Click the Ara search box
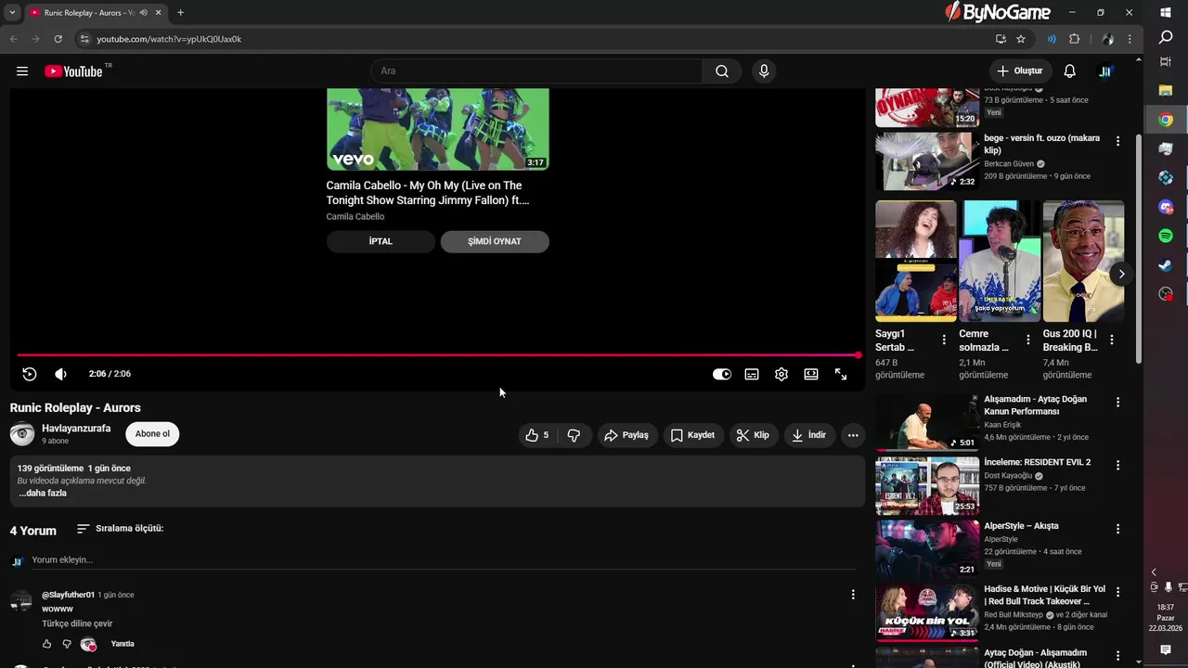Viewport: 1188px width, 668px height. tap(537, 71)
